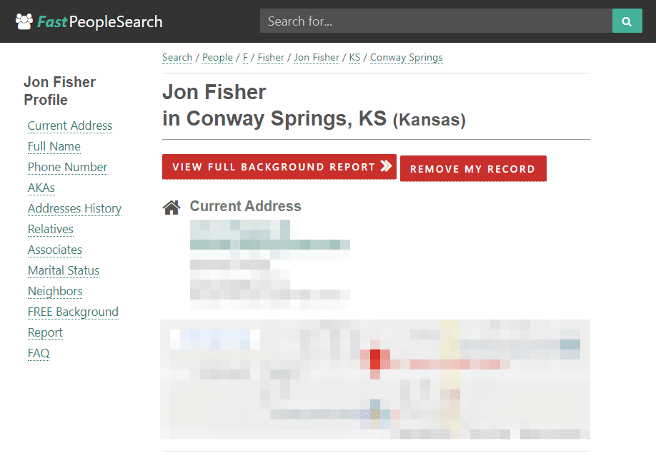Click the home icon beside Current Address
This screenshot has width=656, height=455.
coord(172,208)
